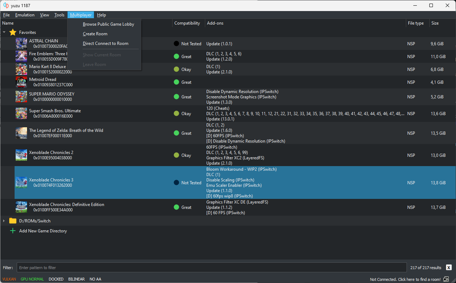Click the Mario Kart 8 Deluxe cover icon
This screenshot has width=456, height=283.
[x=21, y=69]
